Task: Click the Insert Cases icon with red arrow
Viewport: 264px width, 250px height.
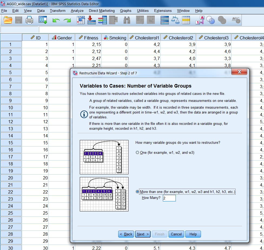Action: point(91,20)
